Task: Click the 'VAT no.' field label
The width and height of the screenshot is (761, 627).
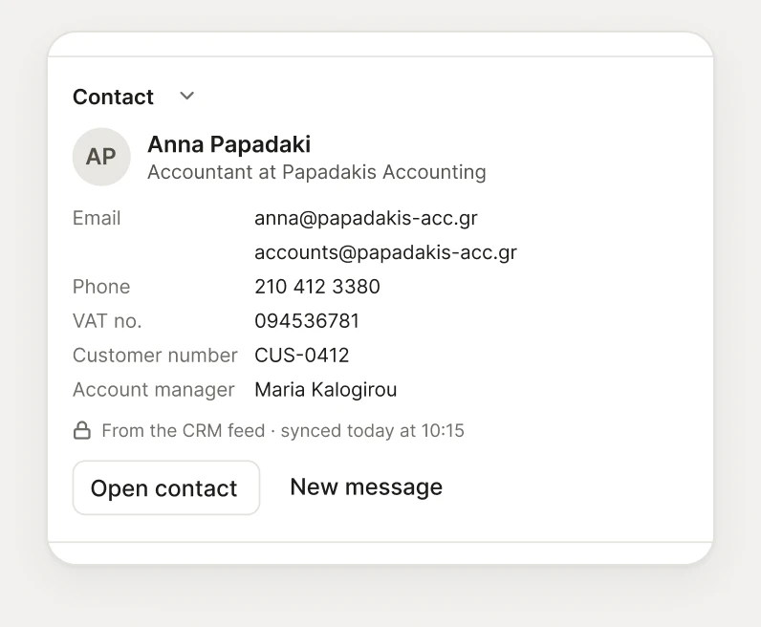Action: coord(107,321)
